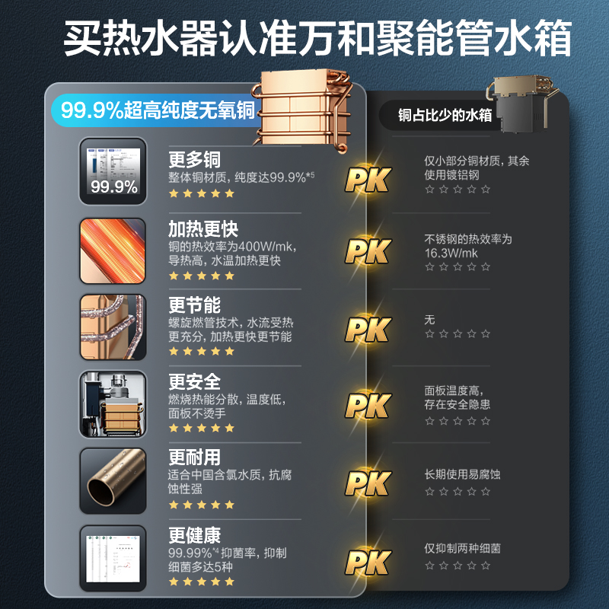Click the gold copper pipe image
The width and height of the screenshot is (609, 609).
pos(113,481)
